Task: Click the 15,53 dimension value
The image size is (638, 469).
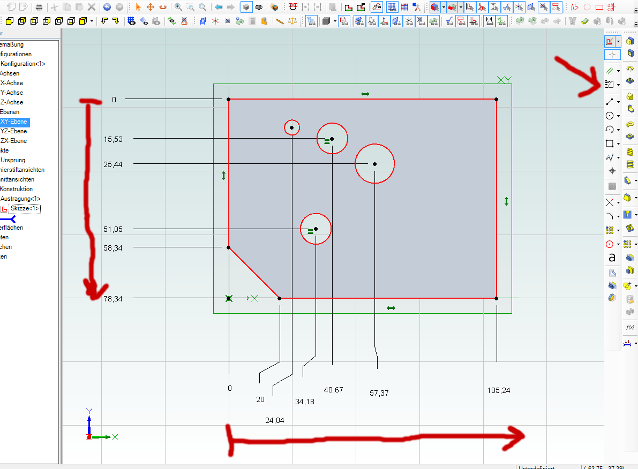Action: click(113, 139)
